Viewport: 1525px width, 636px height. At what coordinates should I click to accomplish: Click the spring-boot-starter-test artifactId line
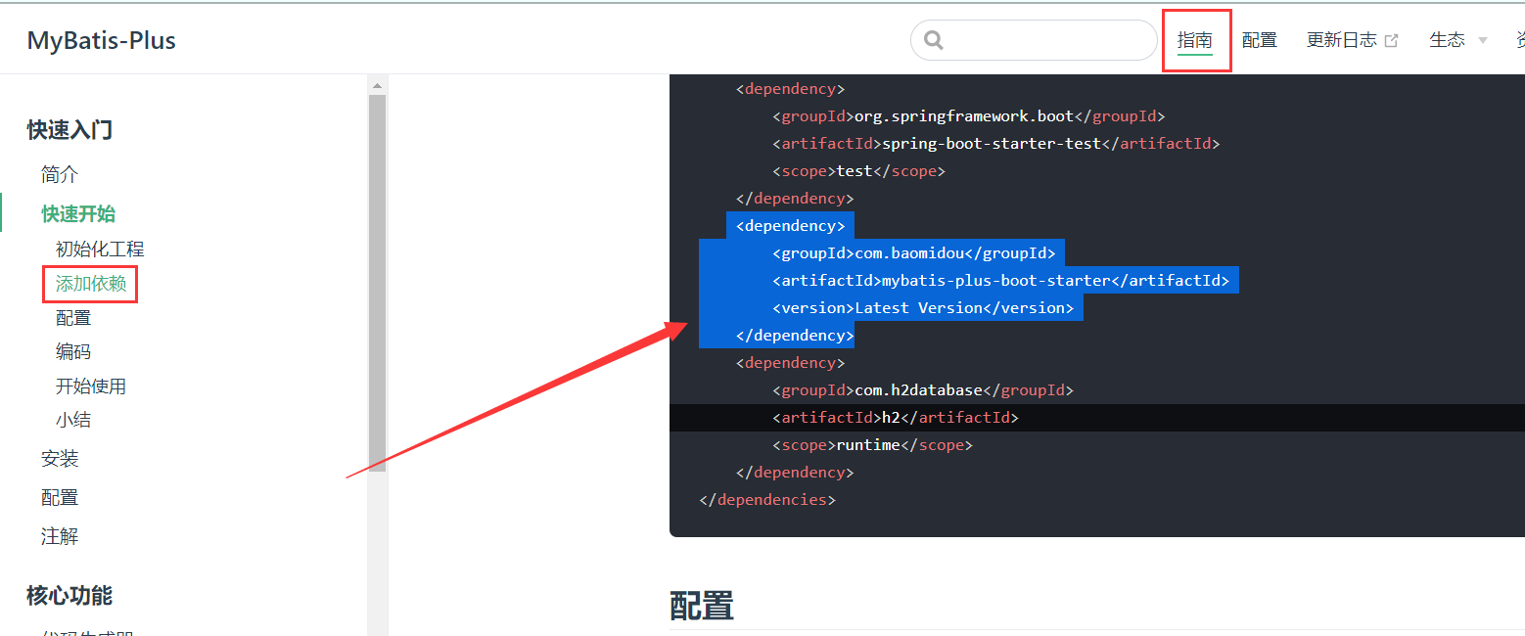pyautogui.click(x=996, y=144)
